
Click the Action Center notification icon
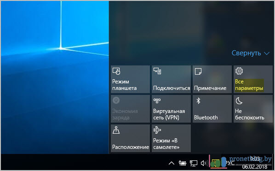coord(216,163)
